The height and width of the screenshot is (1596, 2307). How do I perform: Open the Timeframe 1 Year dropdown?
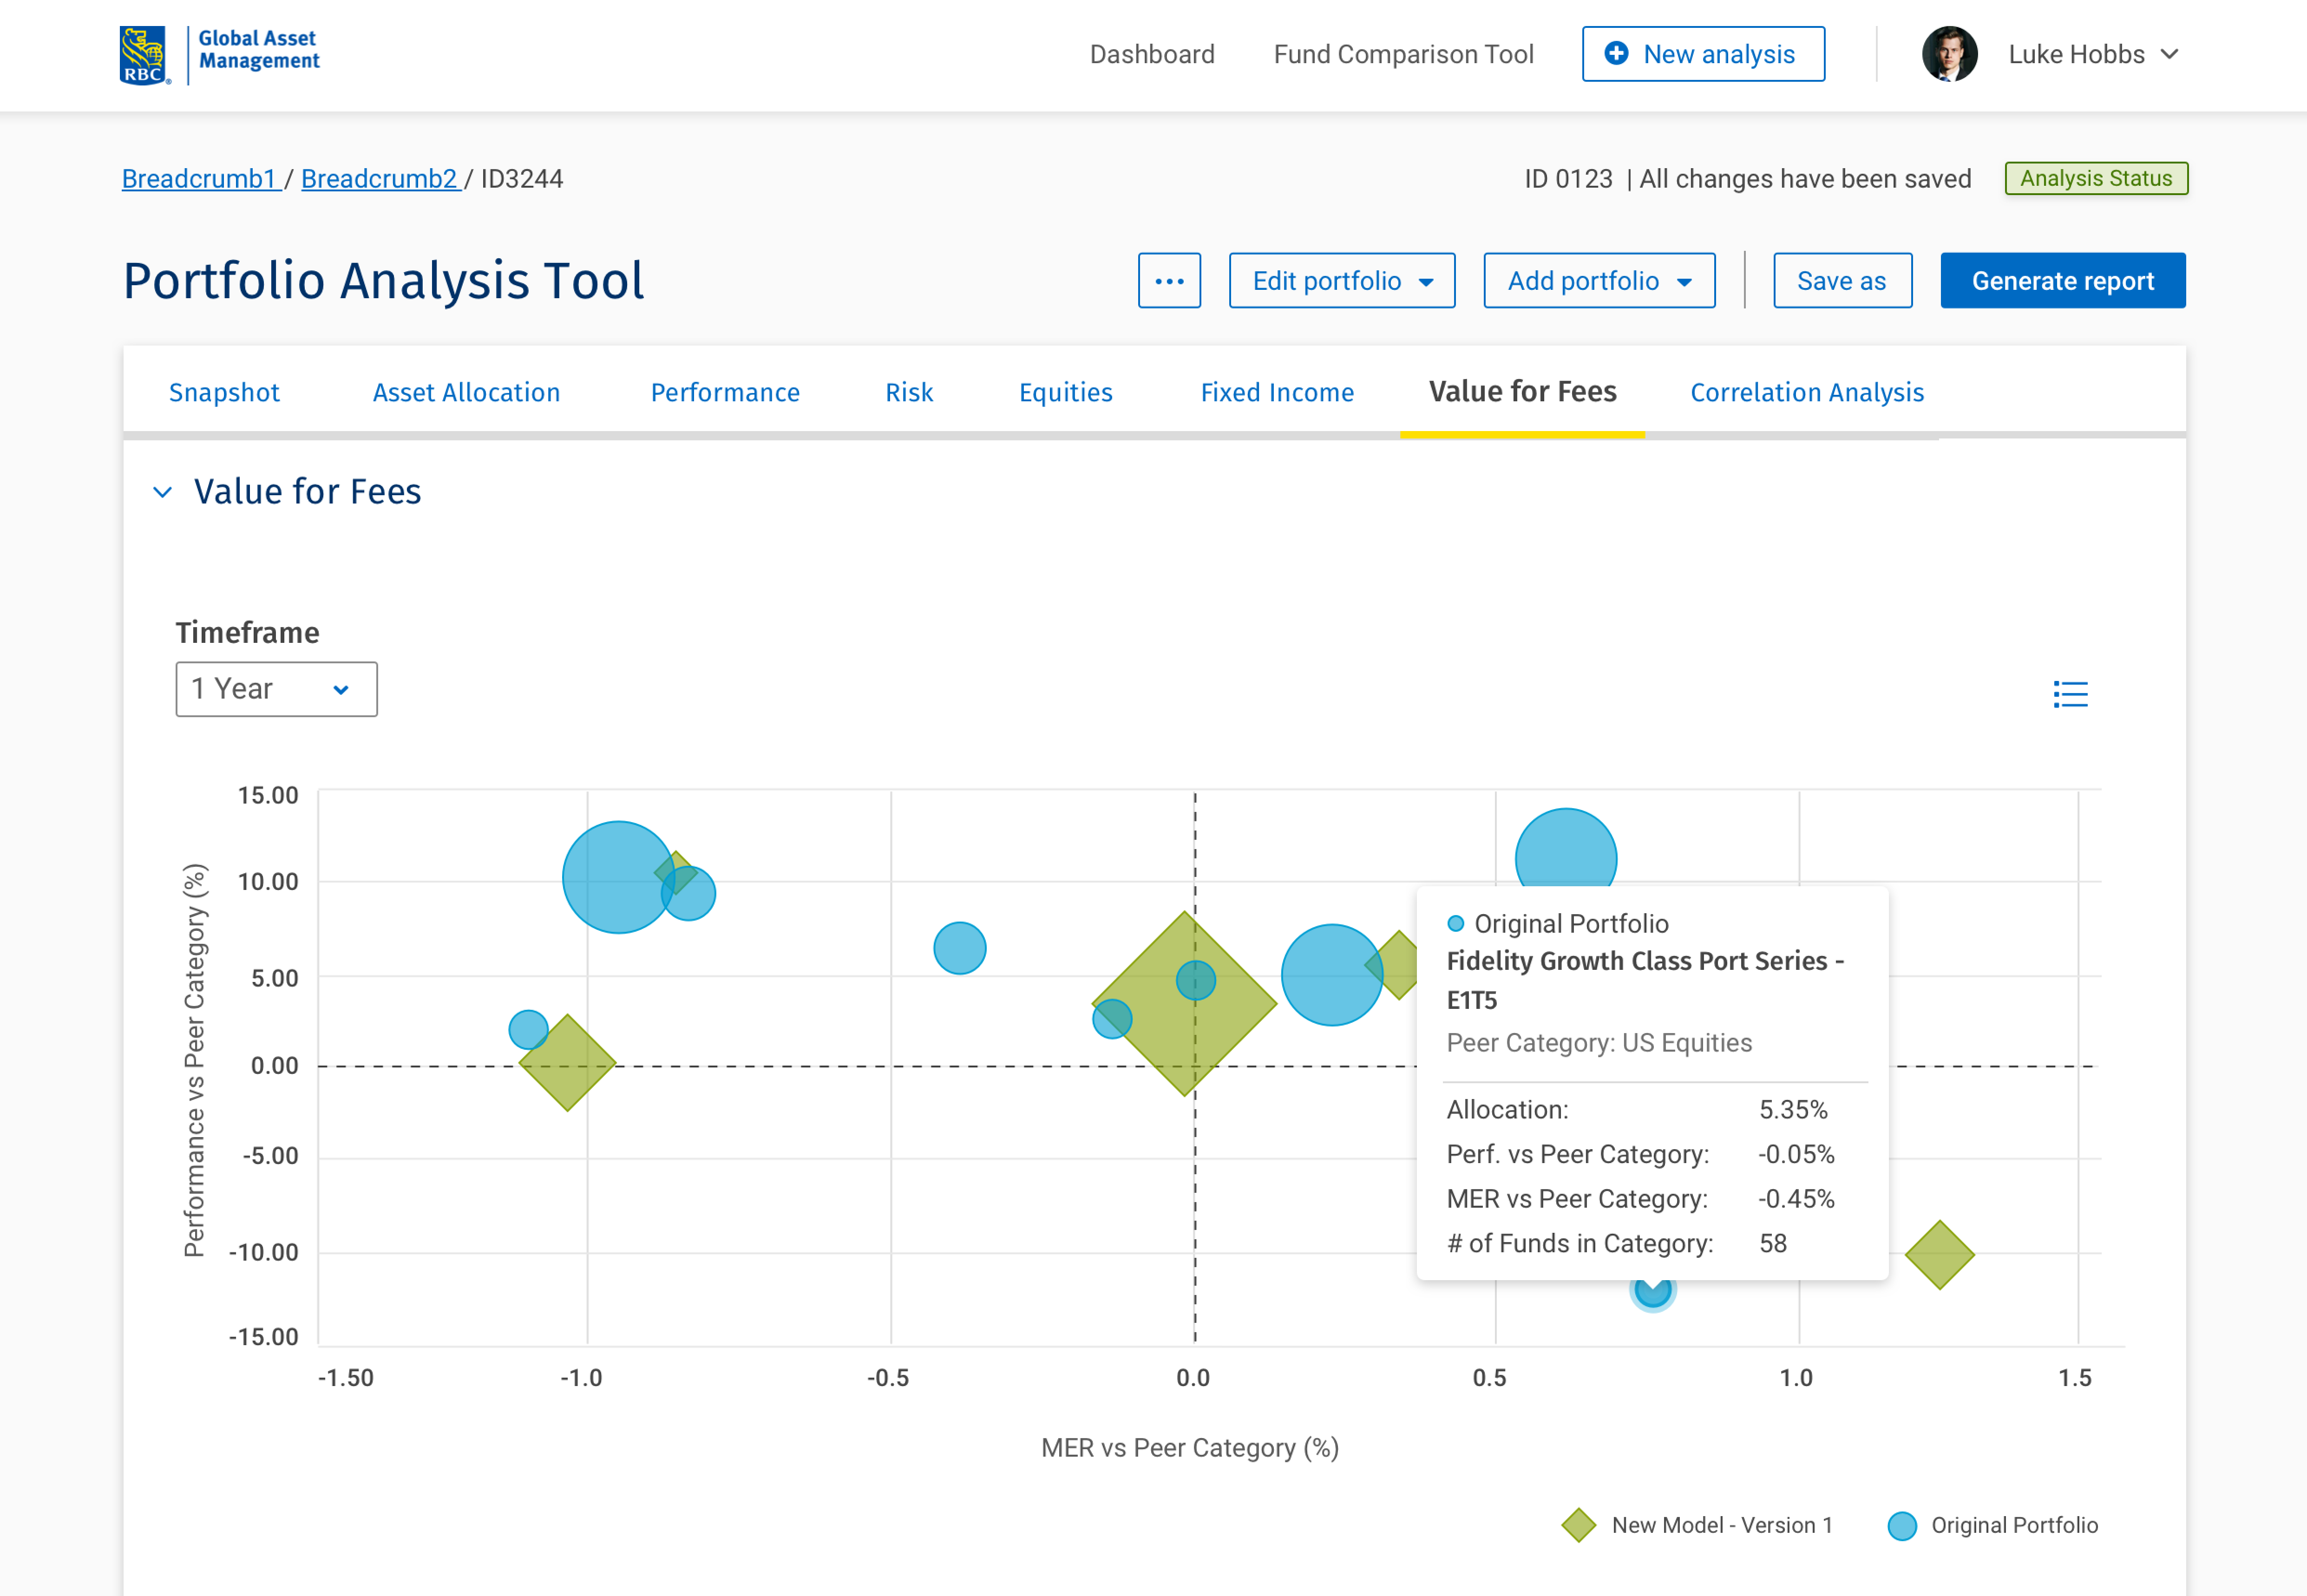pos(276,689)
